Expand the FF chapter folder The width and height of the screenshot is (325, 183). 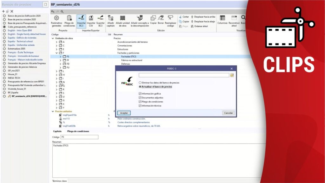pos(60,60)
